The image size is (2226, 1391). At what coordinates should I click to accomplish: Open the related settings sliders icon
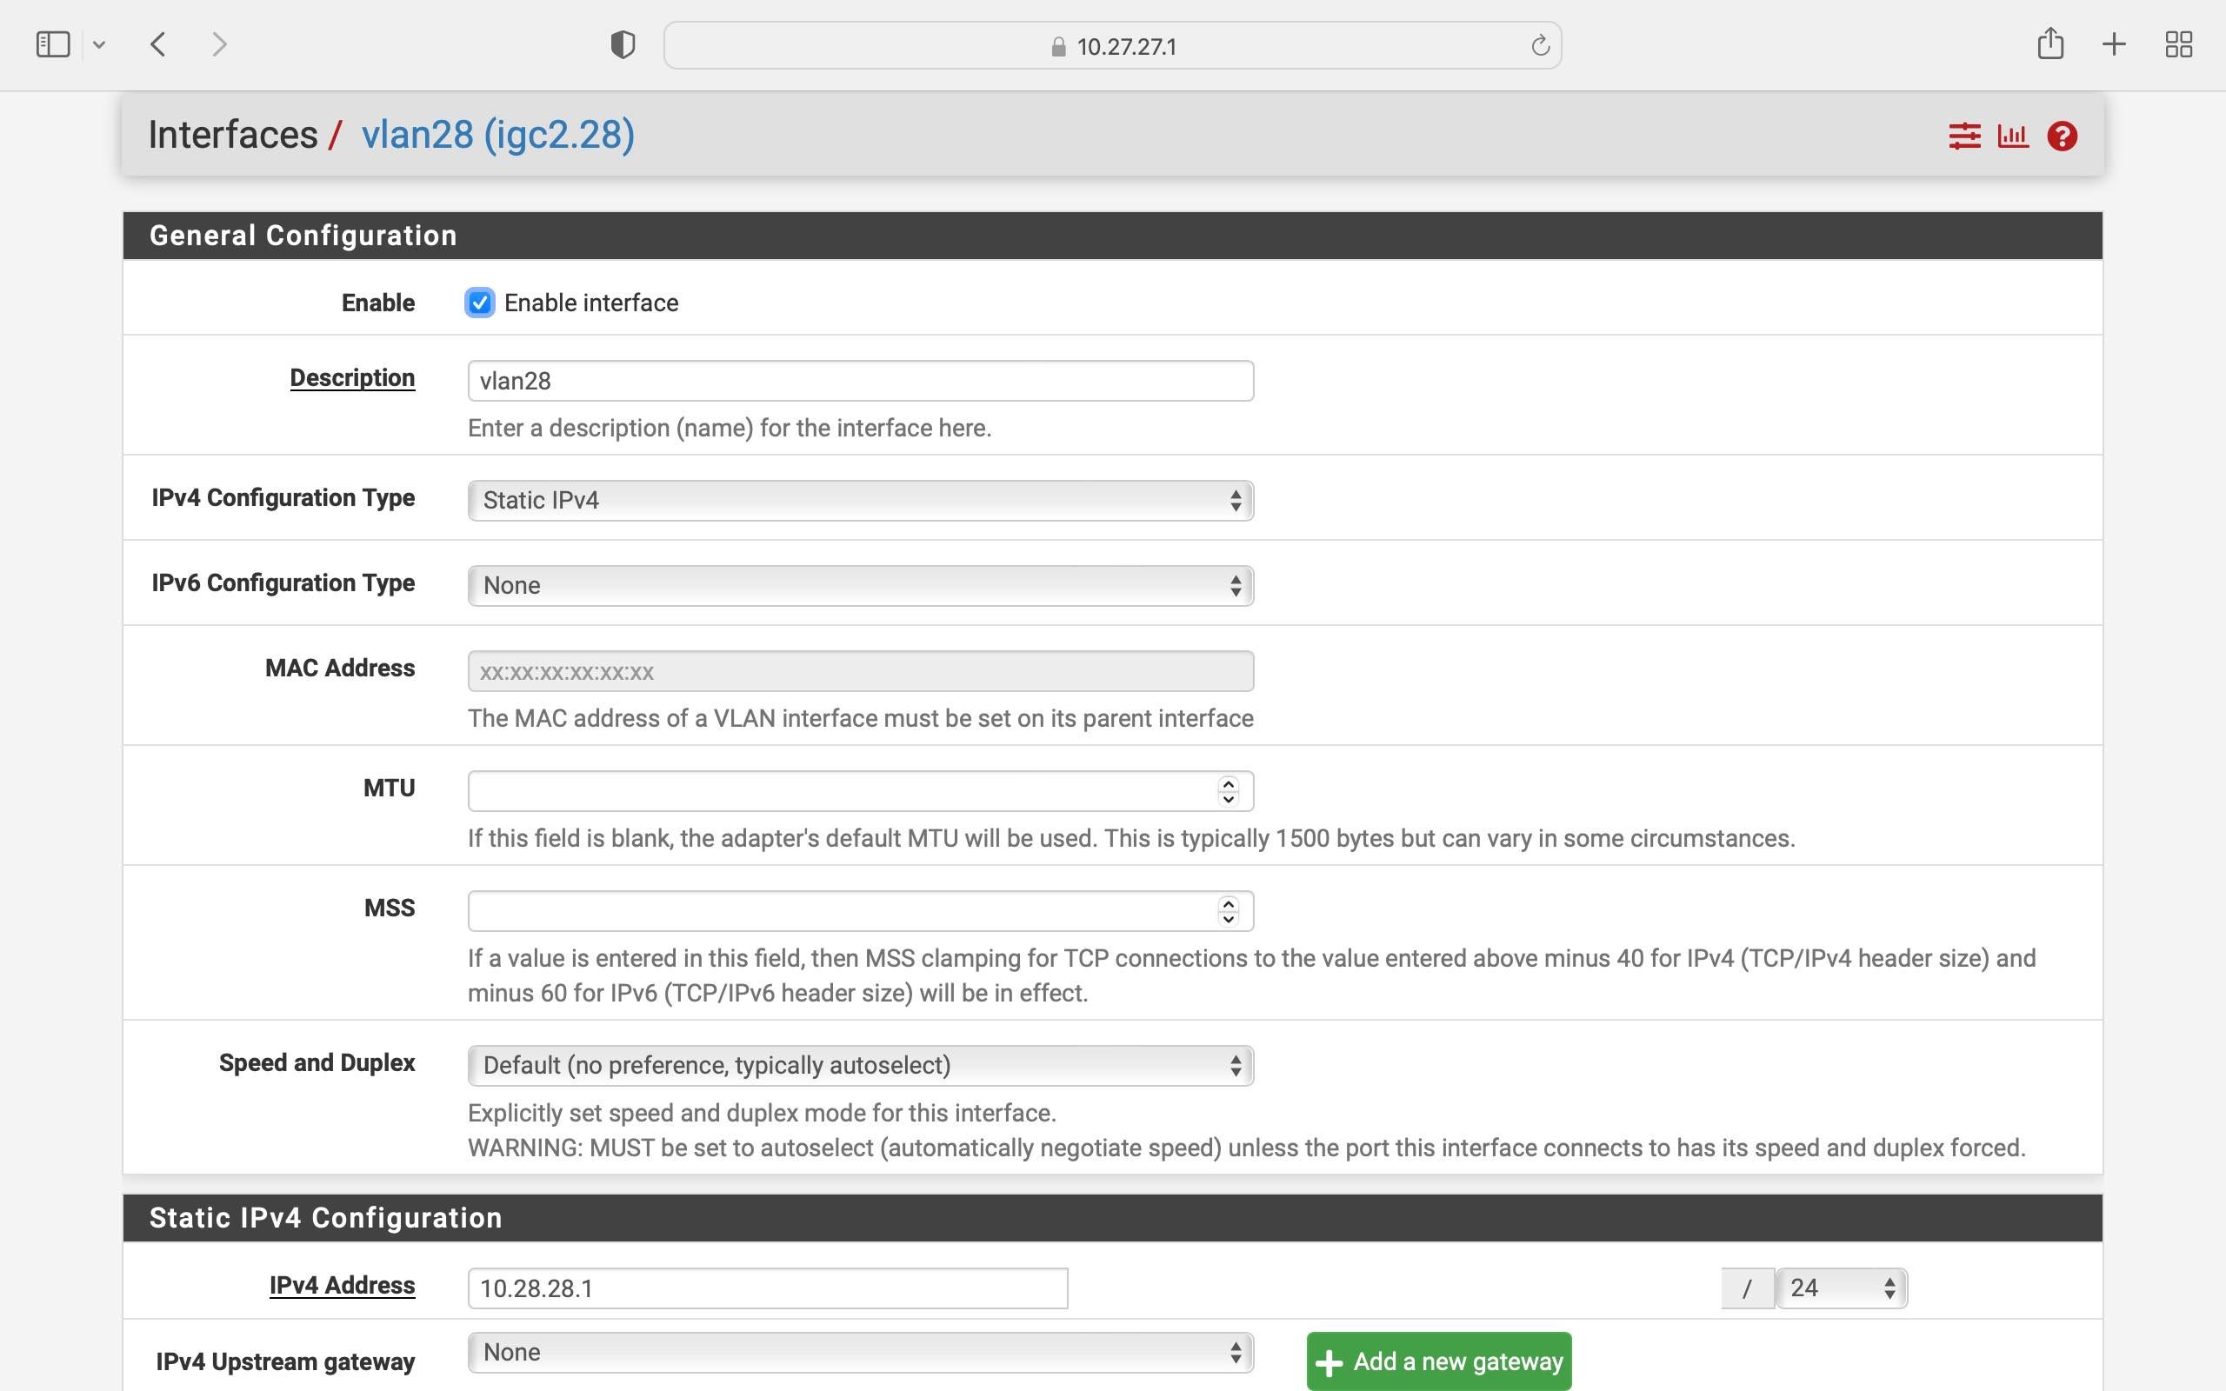point(1964,136)
